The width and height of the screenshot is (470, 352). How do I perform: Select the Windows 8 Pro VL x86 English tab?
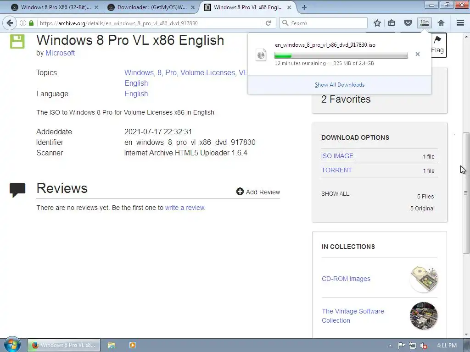(x=248, y=7)
